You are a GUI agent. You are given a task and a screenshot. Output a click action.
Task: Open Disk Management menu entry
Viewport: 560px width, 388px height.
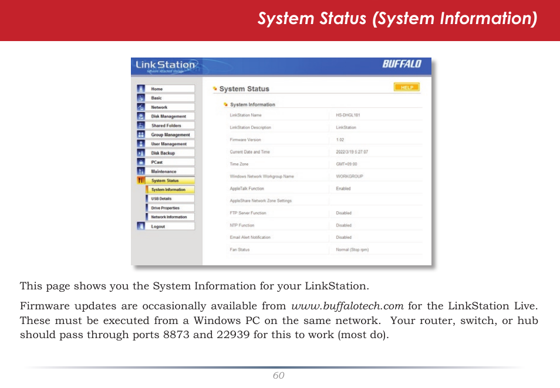pyautogui.click(x=170, y=116)
